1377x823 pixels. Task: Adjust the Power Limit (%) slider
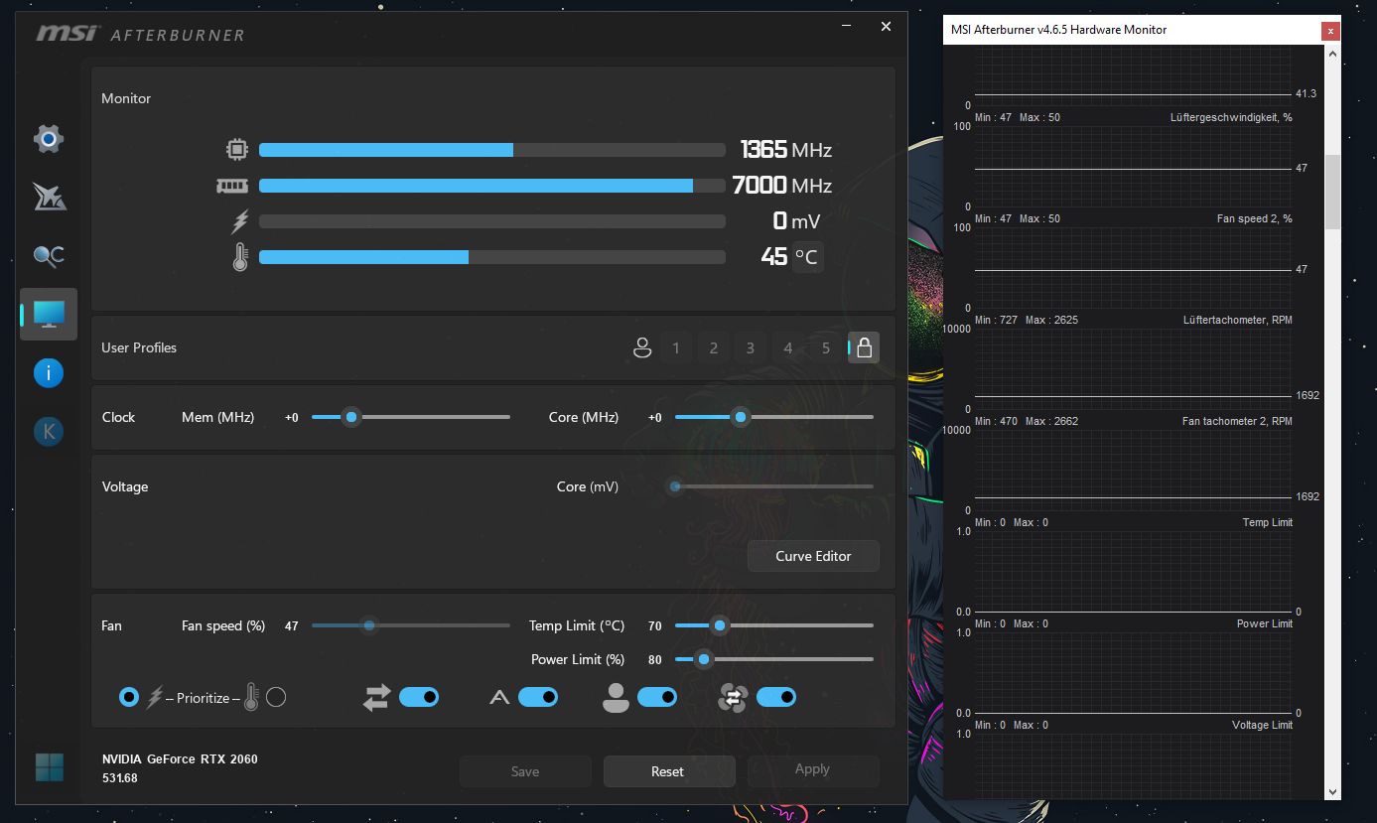[774, 659]
